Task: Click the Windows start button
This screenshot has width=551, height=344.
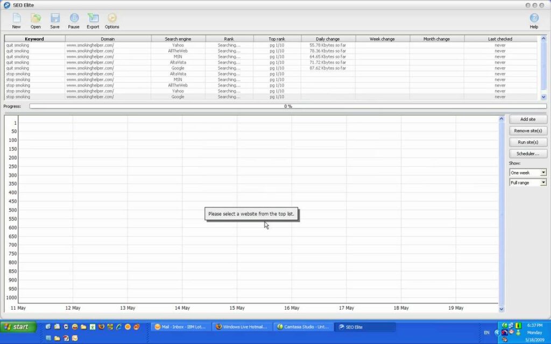Action: click(18, 327)
